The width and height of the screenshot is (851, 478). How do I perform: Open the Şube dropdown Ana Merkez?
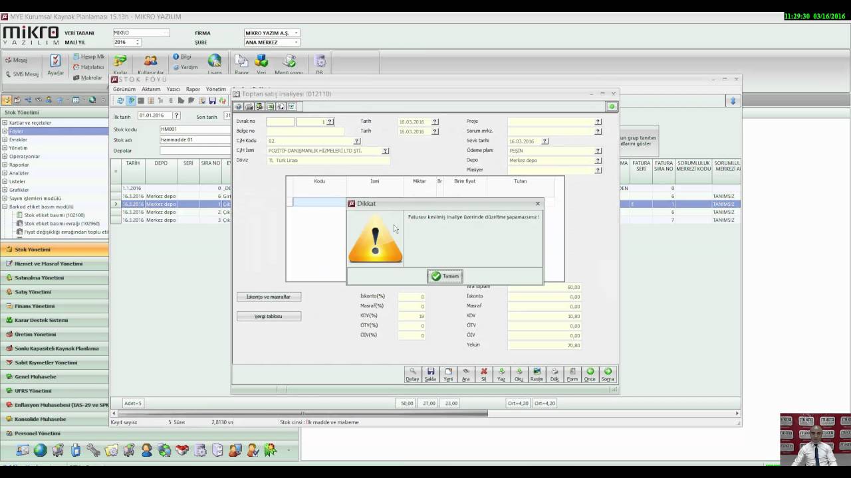(x=272, y=42)
